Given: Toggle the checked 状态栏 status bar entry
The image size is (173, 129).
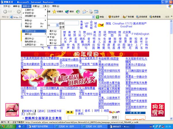Looking at the screenshot, I should (x=35, y=13).
